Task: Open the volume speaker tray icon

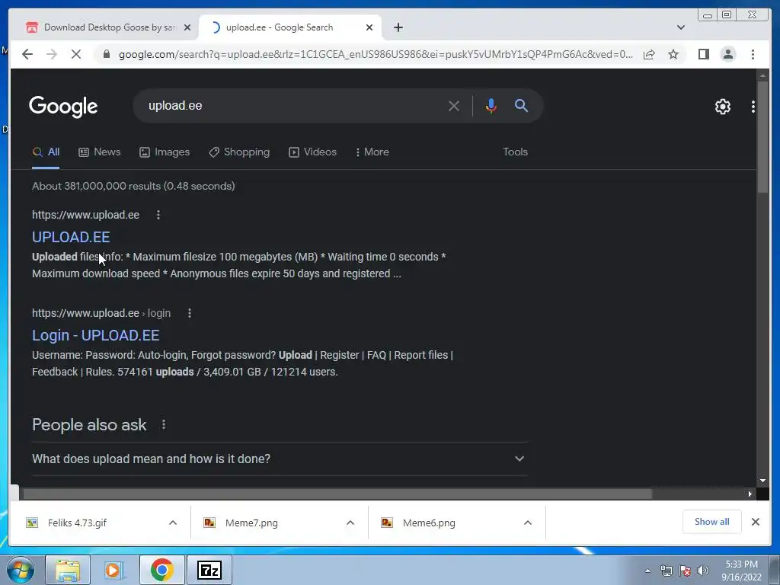Action: pos(703,571)
